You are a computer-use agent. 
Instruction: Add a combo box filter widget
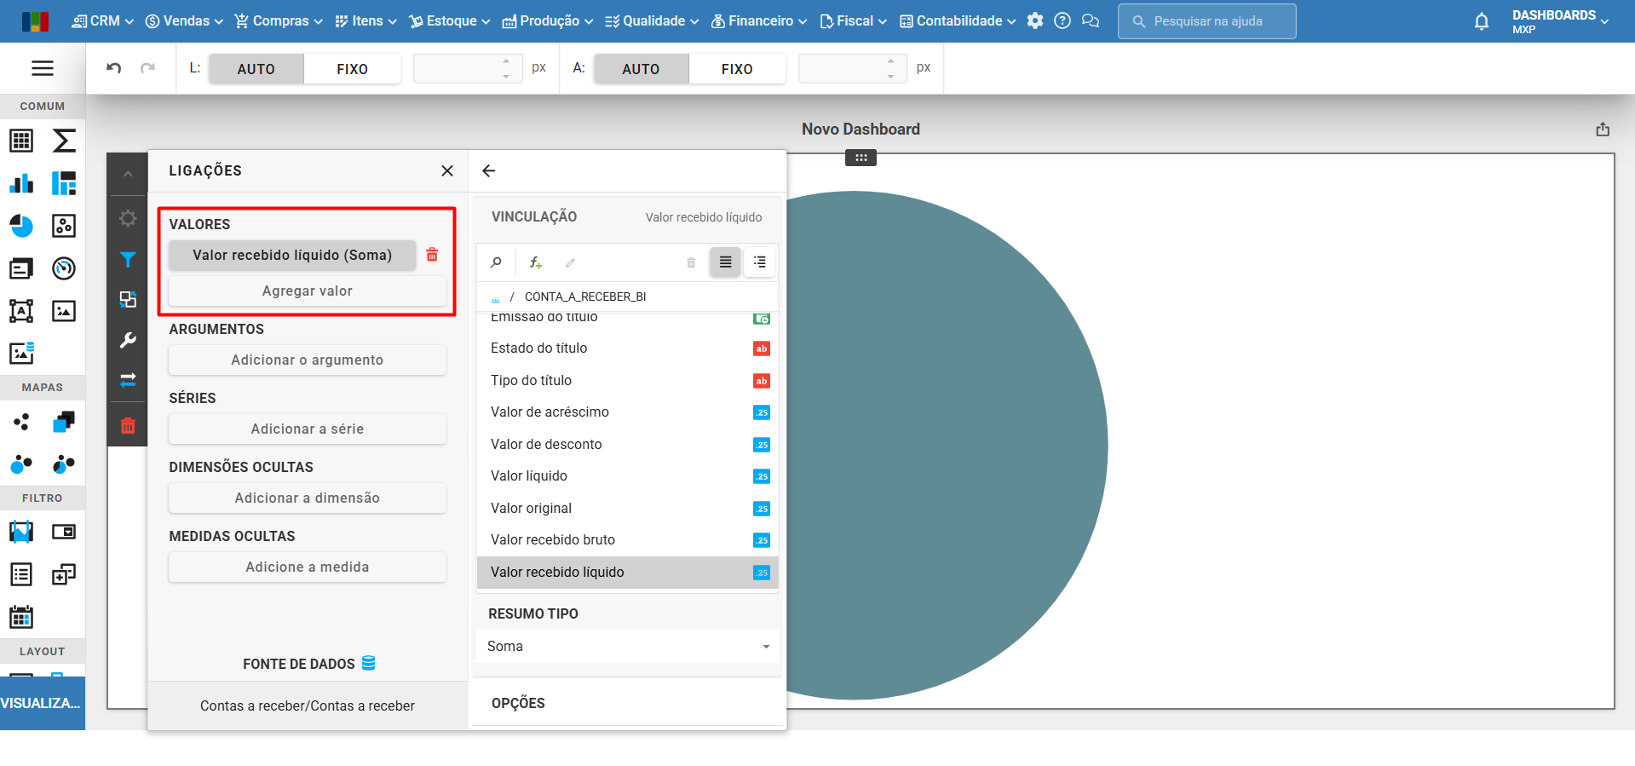pos(64,532)
